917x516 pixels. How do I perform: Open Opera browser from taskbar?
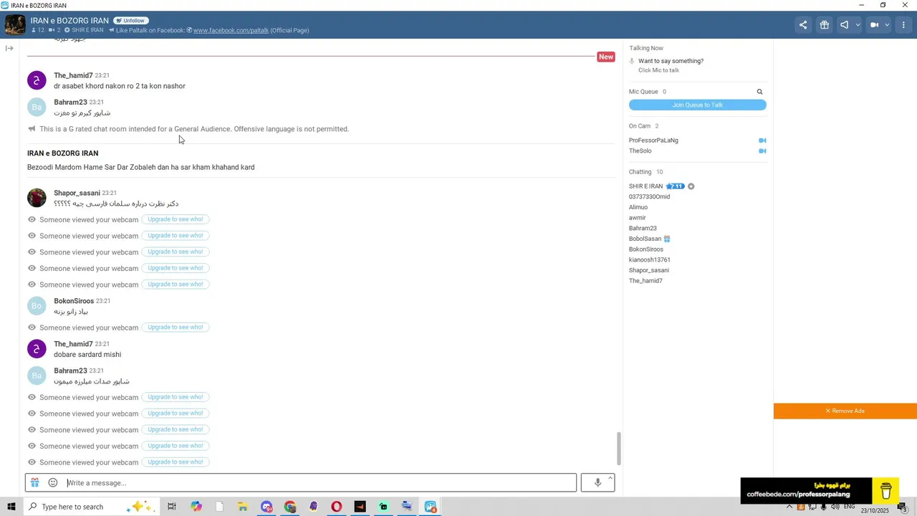click(336, 507)
